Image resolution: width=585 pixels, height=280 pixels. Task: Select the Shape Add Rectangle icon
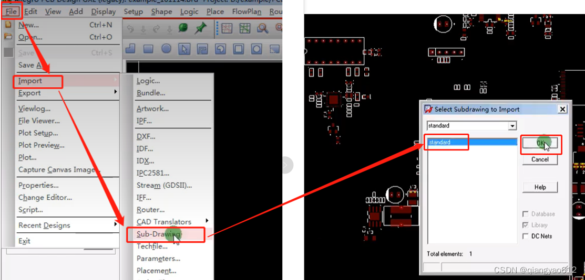(x=148, y=49)
